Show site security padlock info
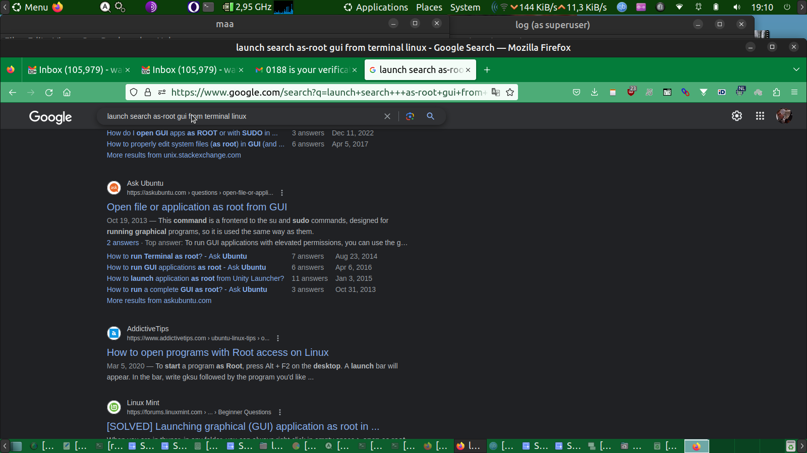 click(x=148, y=93)
